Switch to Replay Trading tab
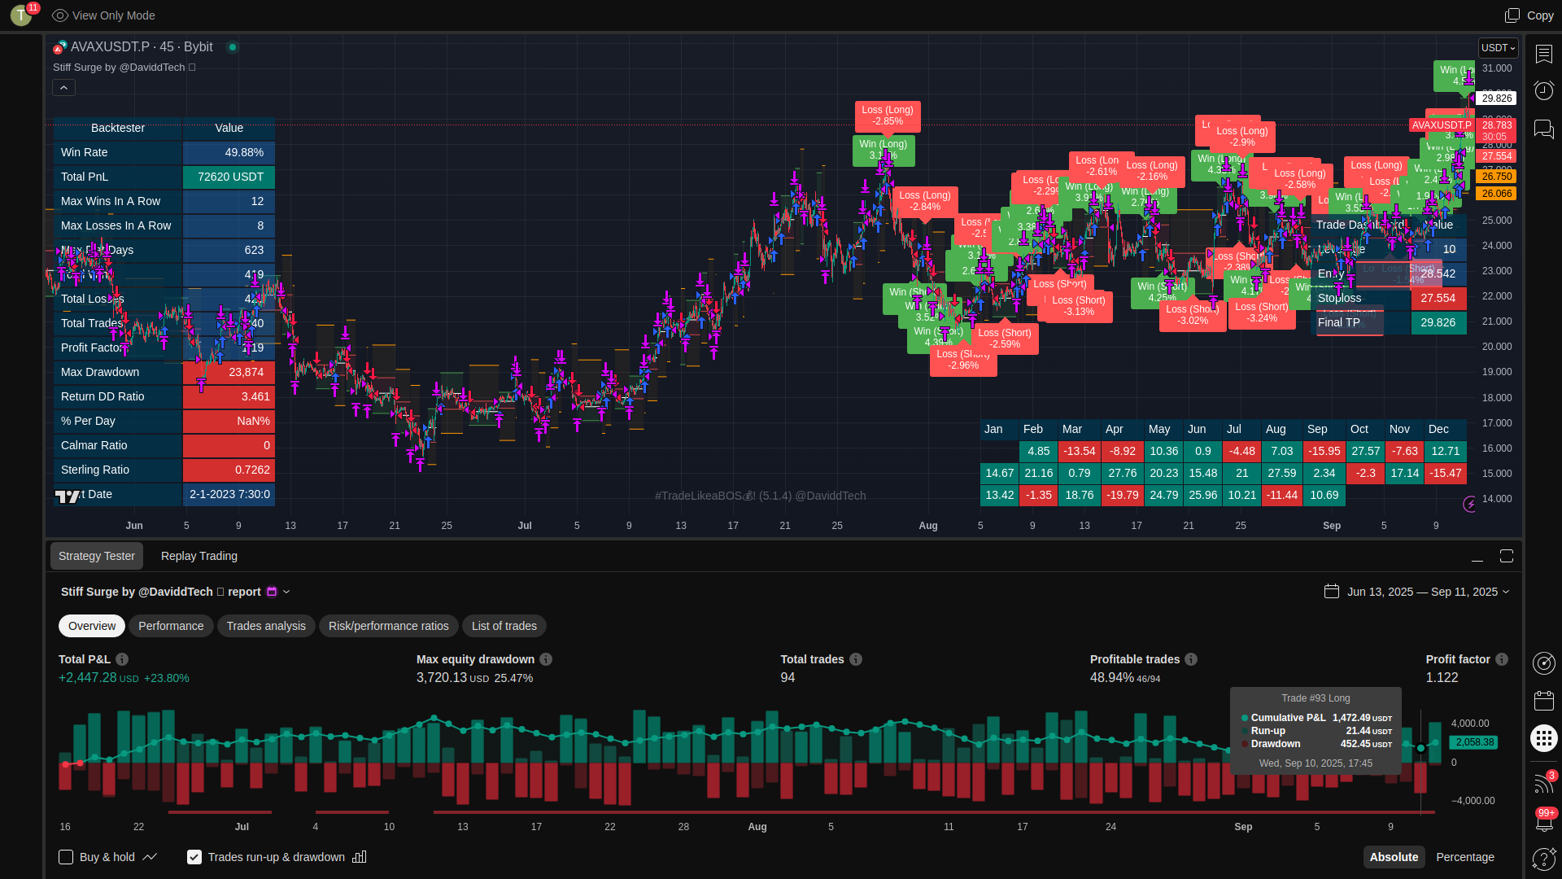The height and width of the screenshot is (879, 1562). [x=199, y=556]
